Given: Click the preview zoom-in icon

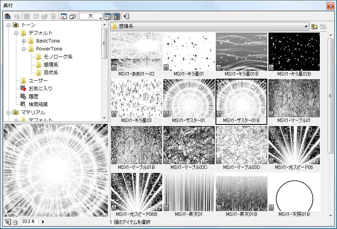Looking at the screenshot, I should pyautogui.click(x=8, y=222).
